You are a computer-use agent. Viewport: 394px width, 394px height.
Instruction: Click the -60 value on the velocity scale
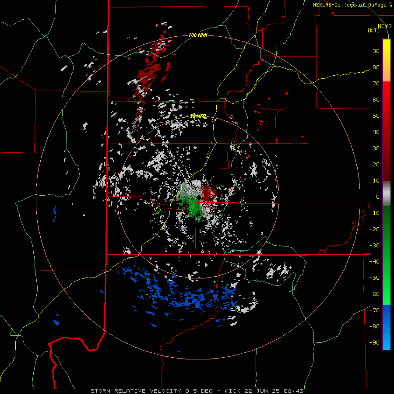[x=374, y=294]
